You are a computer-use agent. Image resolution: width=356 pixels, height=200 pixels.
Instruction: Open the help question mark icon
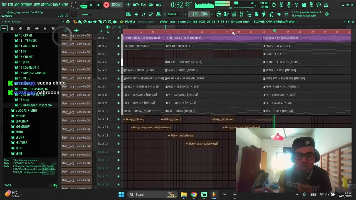296,5
